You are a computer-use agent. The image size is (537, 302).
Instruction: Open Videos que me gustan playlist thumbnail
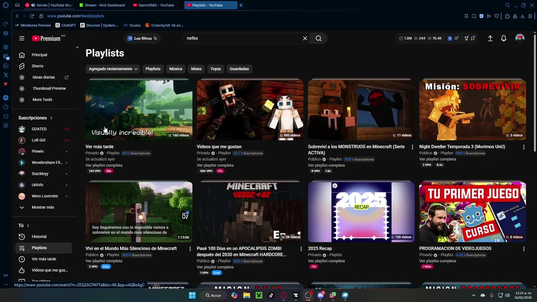pyautogui.click(x=250, y=110)
